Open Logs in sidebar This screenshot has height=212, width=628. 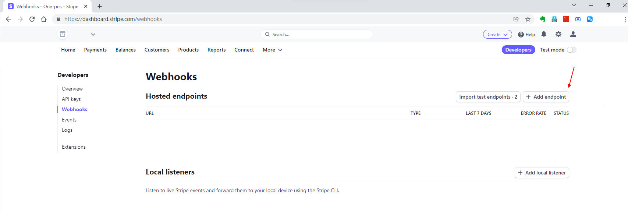pyautogui.click(x=67, y=130)
